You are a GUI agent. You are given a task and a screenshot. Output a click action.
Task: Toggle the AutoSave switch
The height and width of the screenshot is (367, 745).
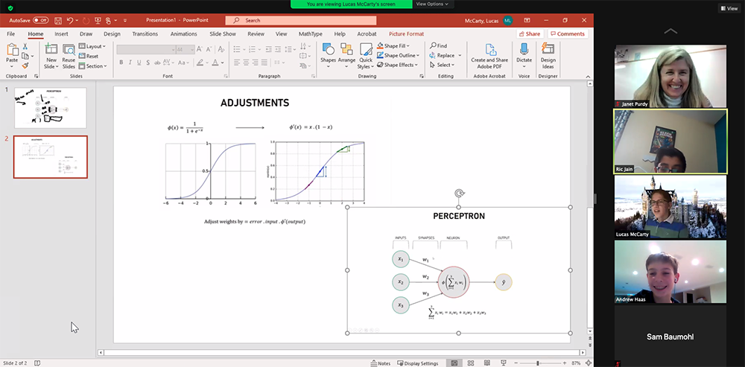point(40,20)
